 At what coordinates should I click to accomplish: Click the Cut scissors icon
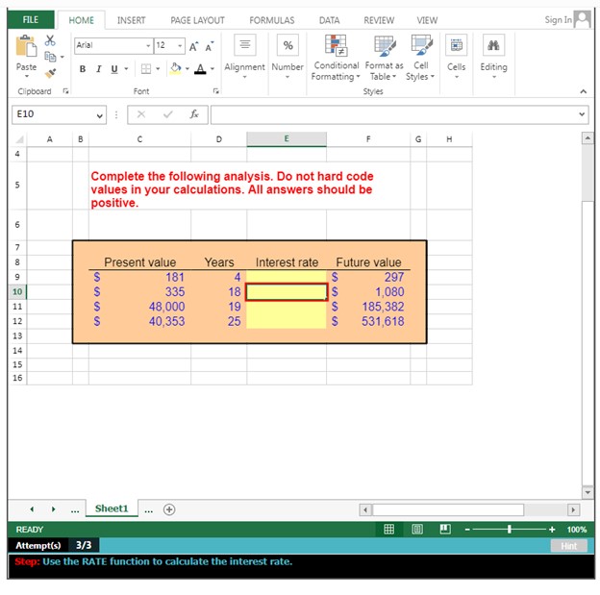50,39
